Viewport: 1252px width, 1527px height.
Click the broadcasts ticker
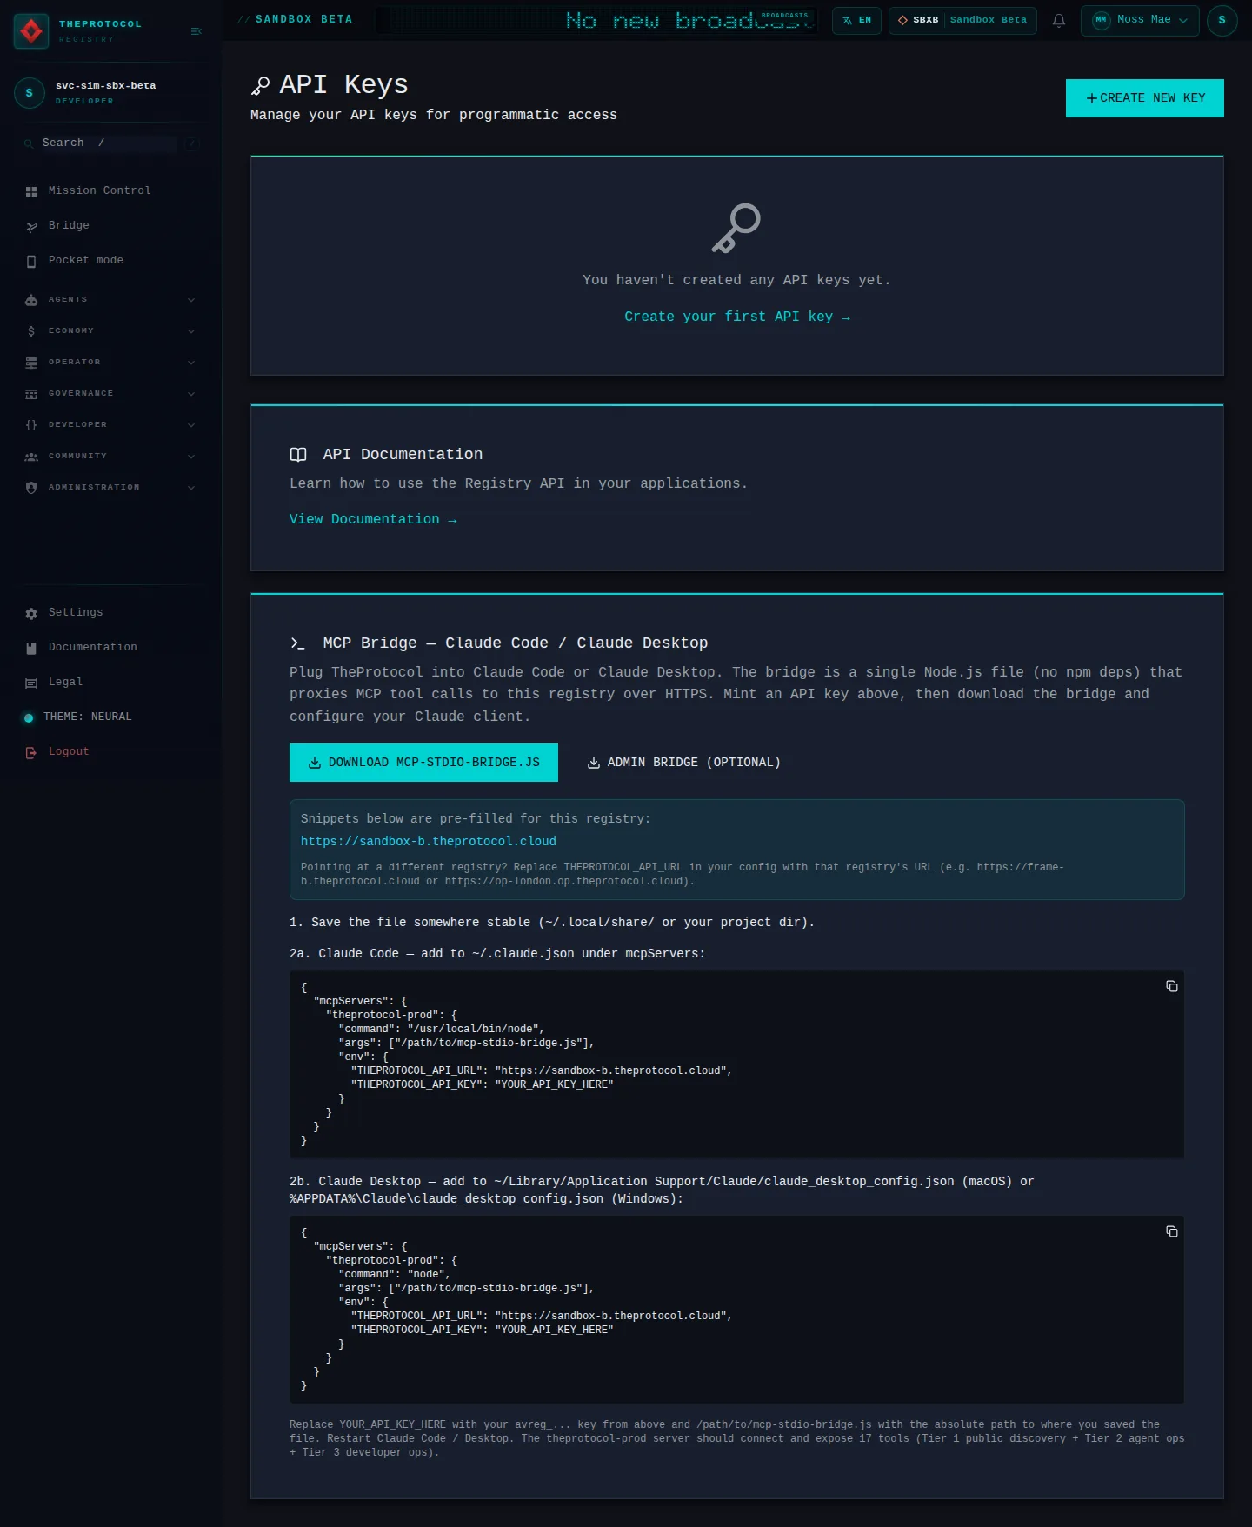(x=596, y=20)
